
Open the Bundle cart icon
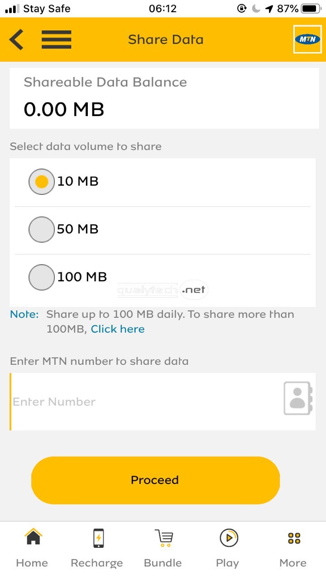point(162,537)
